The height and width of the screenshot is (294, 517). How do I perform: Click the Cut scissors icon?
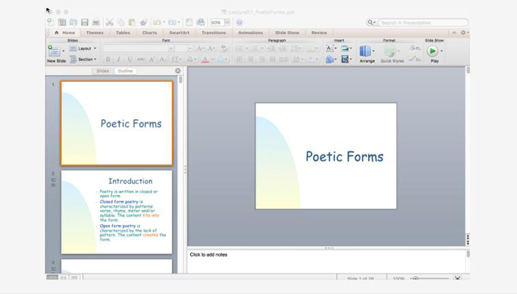point(110,23)
